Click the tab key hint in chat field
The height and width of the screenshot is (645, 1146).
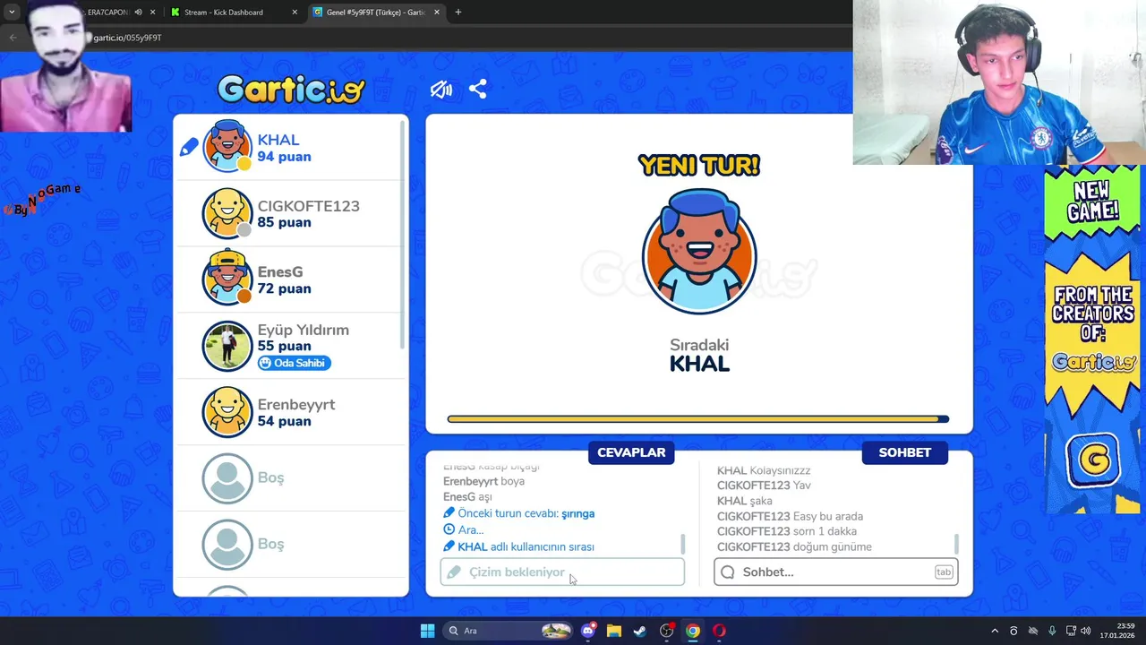[944, 572]
